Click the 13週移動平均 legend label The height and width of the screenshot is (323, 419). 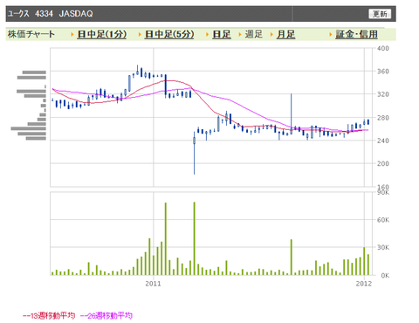[x=49, y=315]
